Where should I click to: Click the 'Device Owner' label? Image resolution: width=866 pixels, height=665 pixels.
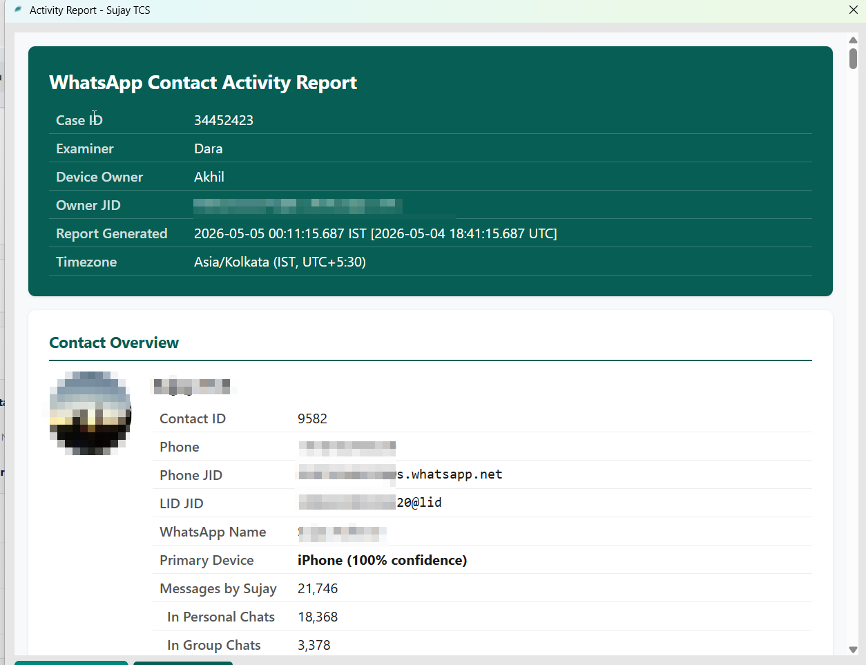99,177
